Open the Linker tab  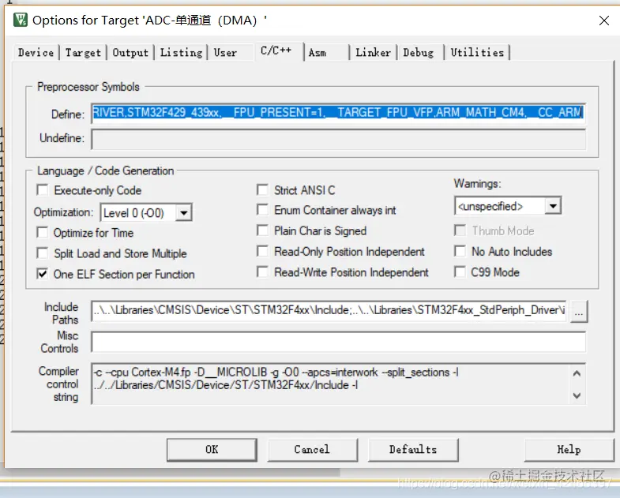click(x=373, y=53)
